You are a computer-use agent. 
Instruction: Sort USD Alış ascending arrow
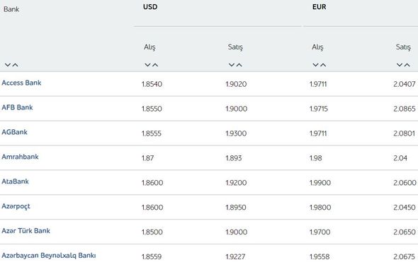155,65
